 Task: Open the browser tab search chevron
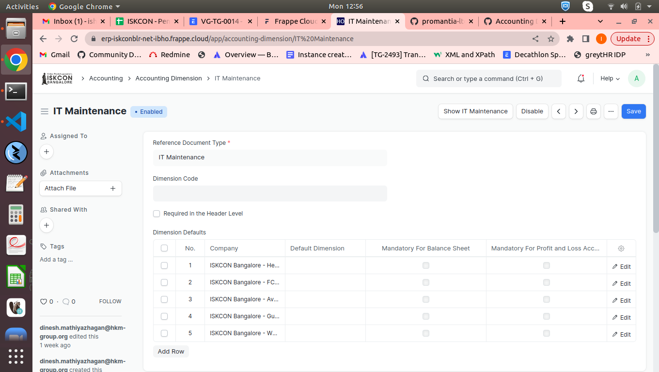coord(600,21)
